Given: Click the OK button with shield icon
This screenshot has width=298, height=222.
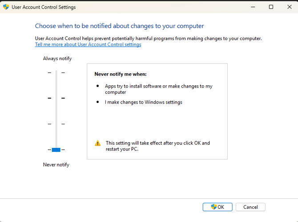Looking at the screenshot, I should click(217, 207).
